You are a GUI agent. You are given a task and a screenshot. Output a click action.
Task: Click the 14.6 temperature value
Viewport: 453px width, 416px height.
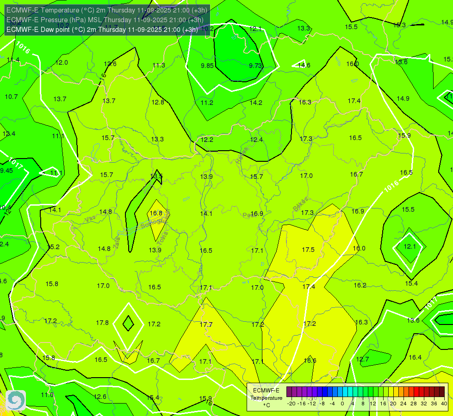304,65
